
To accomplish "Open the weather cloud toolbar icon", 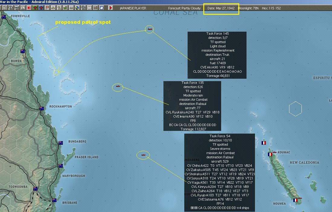I will pos(102,8).
